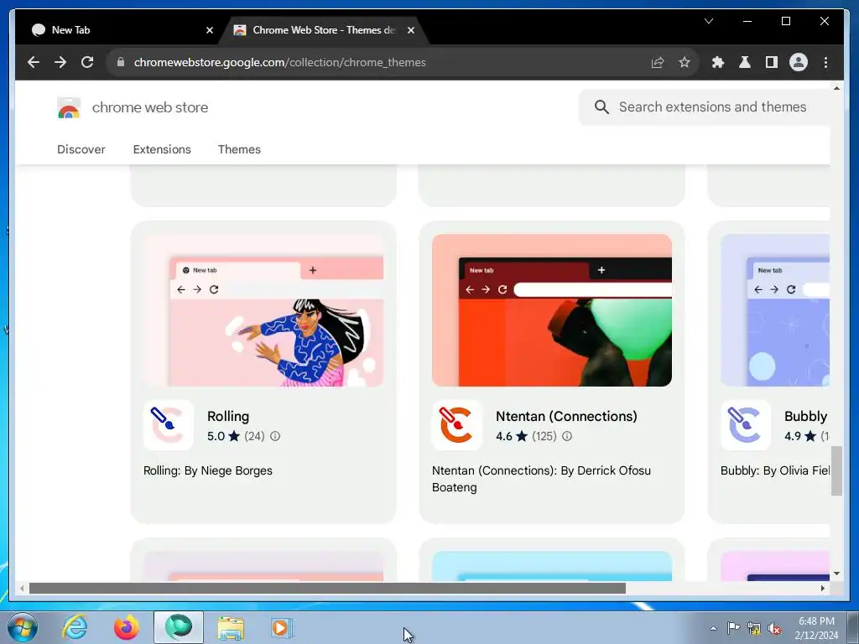Toggle the browser side panel icon
Viewport: 859px width, 644px height.
(772, 62)
